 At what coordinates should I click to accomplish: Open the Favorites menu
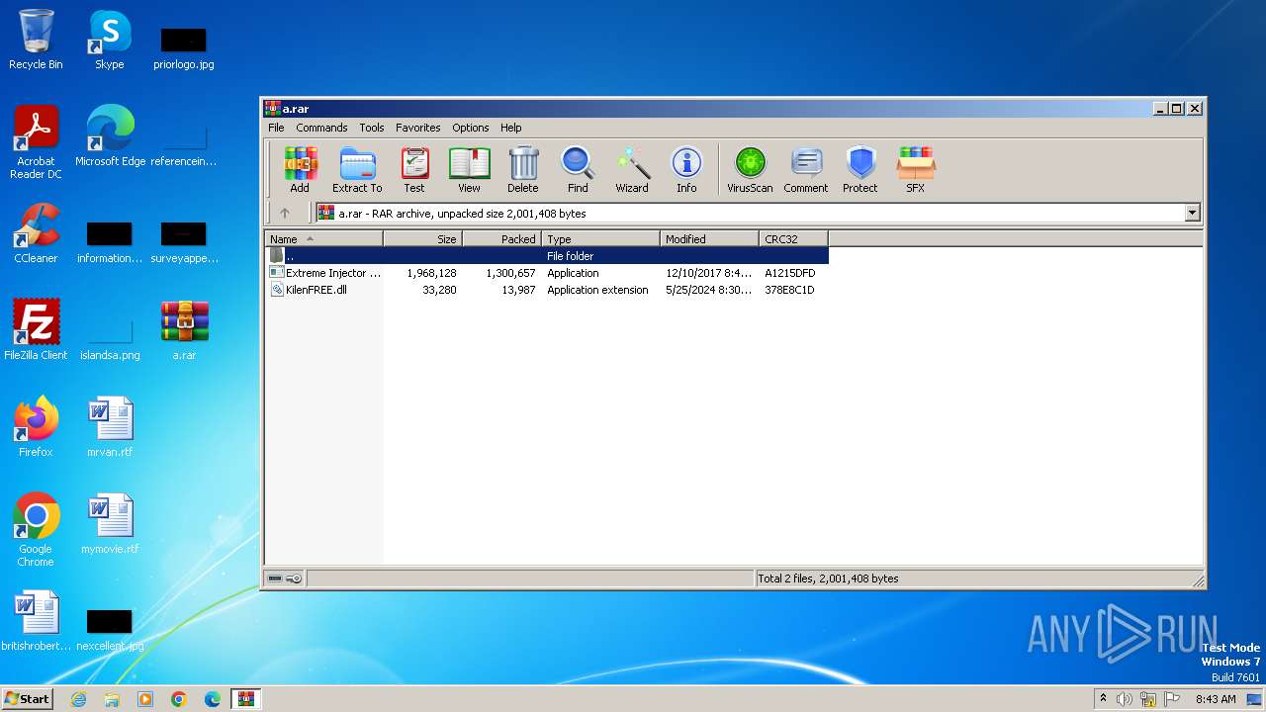pyautogui.click(x=418, y=128)
